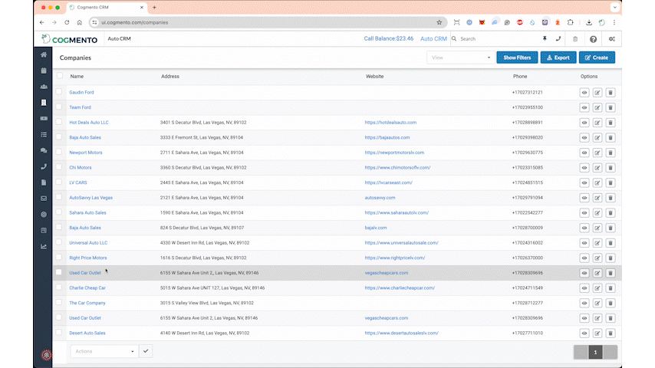
Task: View the Charlie Cheap Car record
Action: pyautogui.click(x=584, y=288)
